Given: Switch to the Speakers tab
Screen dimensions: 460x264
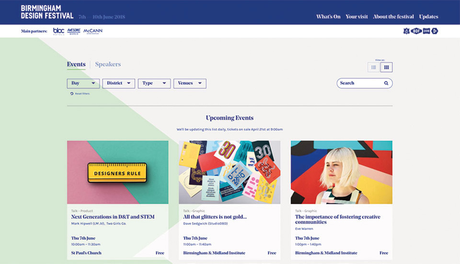Looking at the screenshot, I should click(x=108, y=64).
